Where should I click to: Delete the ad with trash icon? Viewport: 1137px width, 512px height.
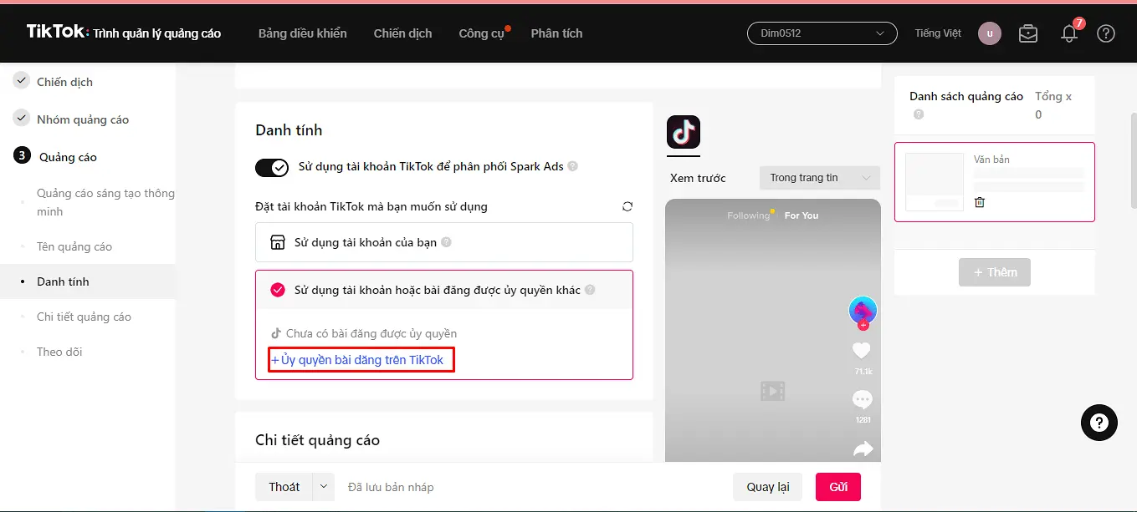(x=980, y=202)
